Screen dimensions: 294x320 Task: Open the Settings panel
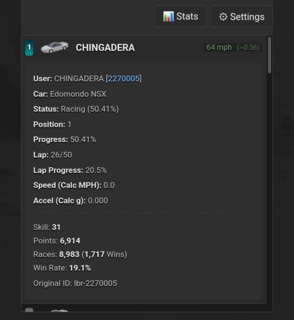click(241, 16)
